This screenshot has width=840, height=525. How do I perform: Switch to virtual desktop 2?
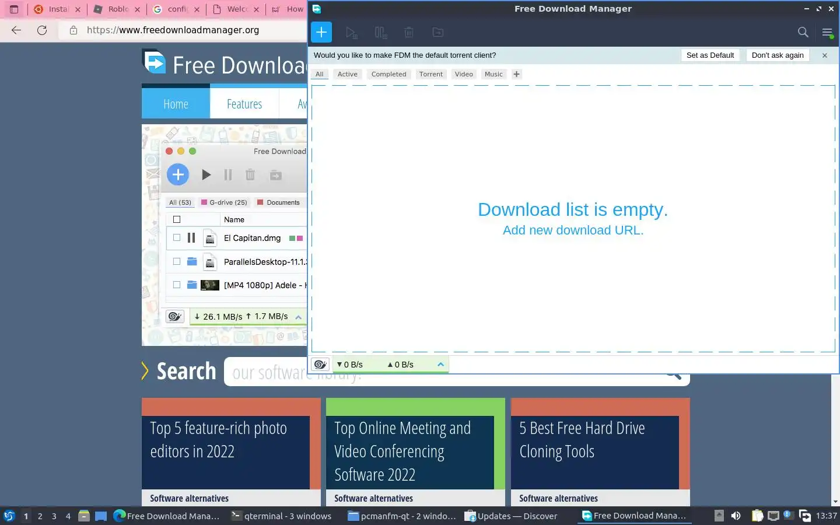coord(40,516)
